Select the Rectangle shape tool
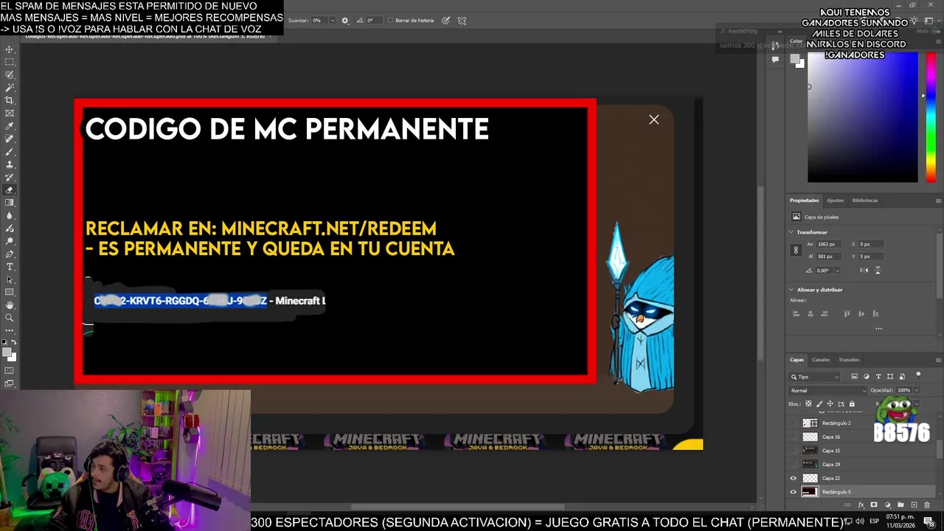 pos(10,292)
